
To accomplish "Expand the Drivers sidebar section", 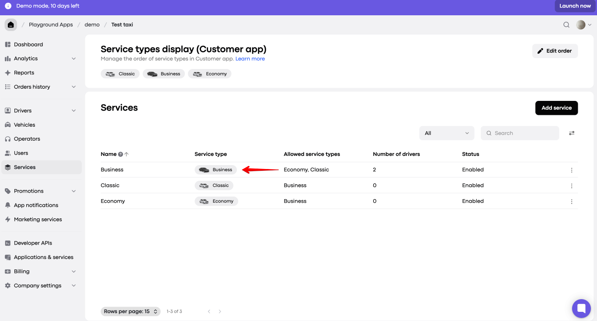I will tap(73, 110).
